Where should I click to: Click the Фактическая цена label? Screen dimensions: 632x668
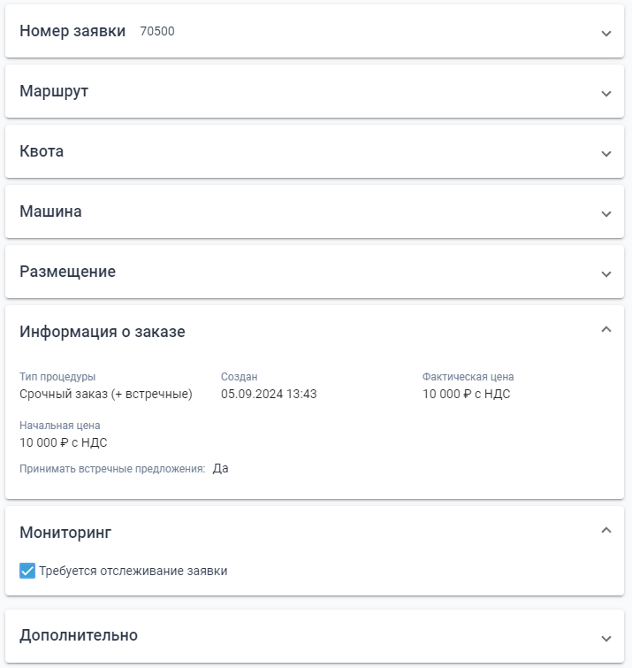pos(468,377)
